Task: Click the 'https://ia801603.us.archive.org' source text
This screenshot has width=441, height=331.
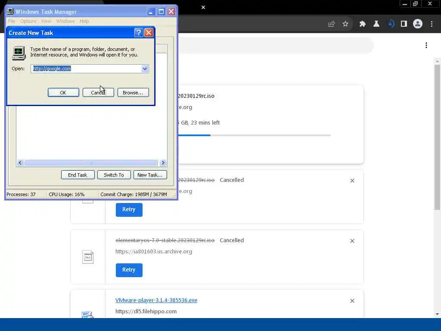Action: [x=154, y=252]
